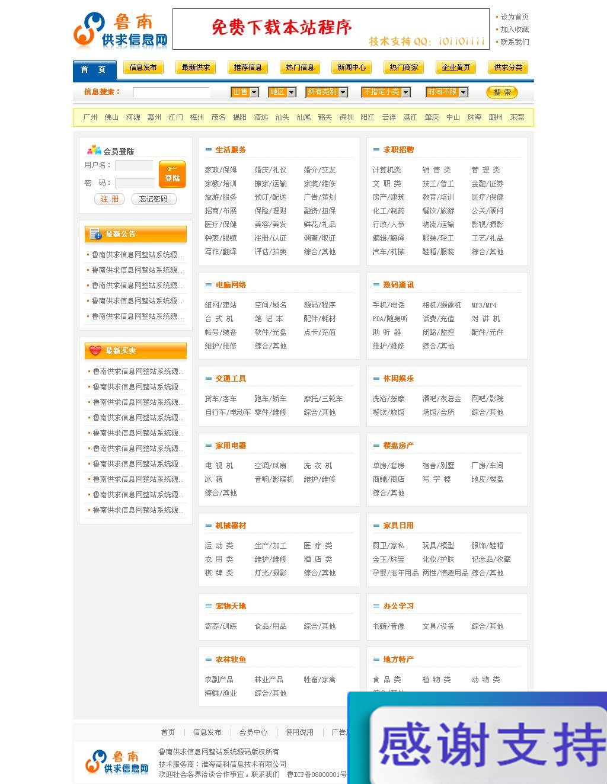
Task: Click the 家政/保姆 subcategory link
Action: (221, 170)
